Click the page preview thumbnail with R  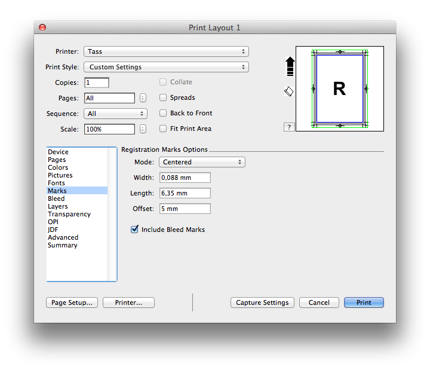[339, 88]
